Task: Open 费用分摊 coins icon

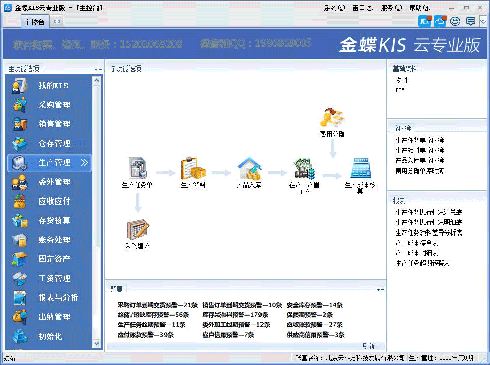Action: (333, 118)
